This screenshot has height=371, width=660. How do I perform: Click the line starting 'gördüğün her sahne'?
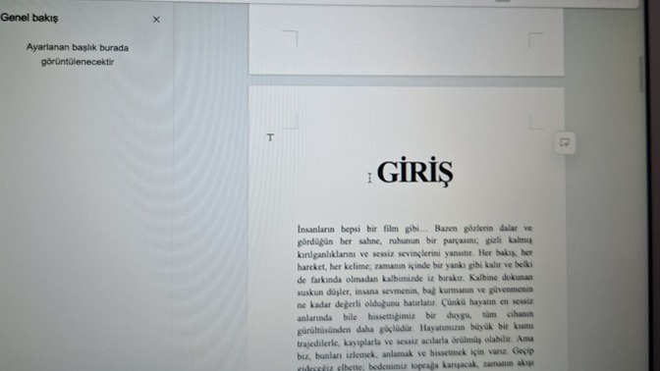point(414,240)
